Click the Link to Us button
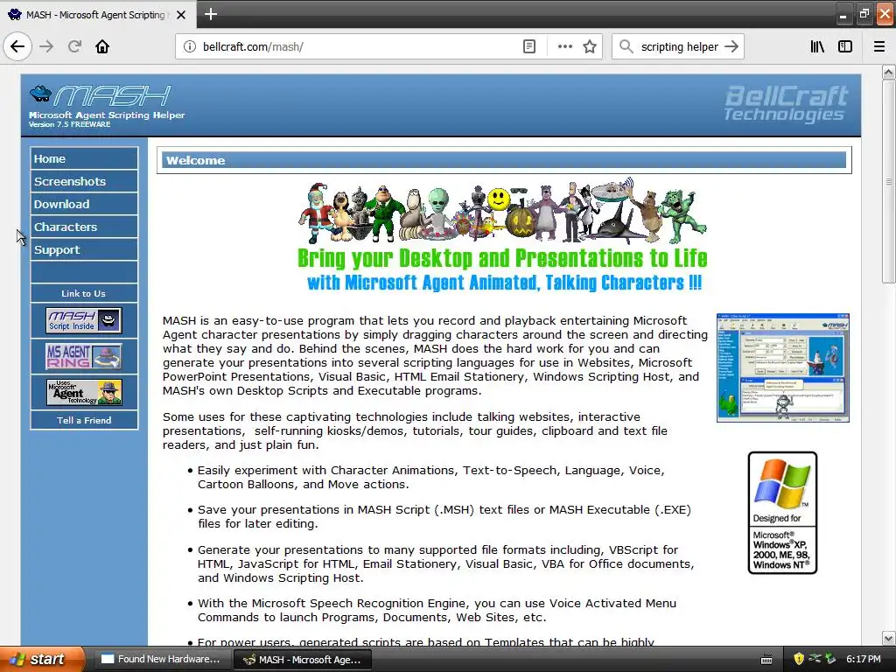The height and width of the screenshot is (672, 896). pos(84,293)
